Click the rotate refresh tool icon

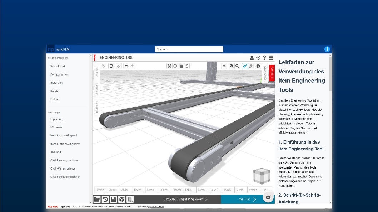tap(111, 66)
